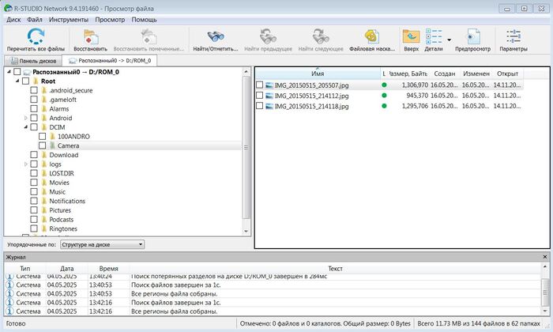Click the .android_secure folder icon
553x332 pixels.
point(44,90)
